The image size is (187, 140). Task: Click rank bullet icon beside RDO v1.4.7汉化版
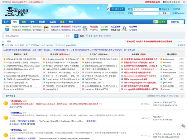point(5,59)
